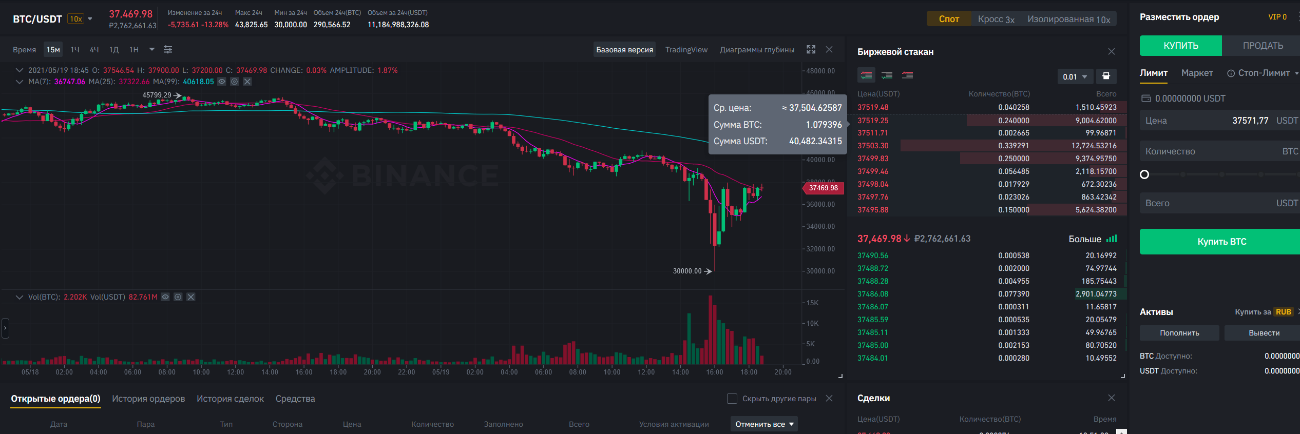Close the chart panel
Viewport: 1300px width, 434px height.
pyautogui.click(x=829, y=49)
